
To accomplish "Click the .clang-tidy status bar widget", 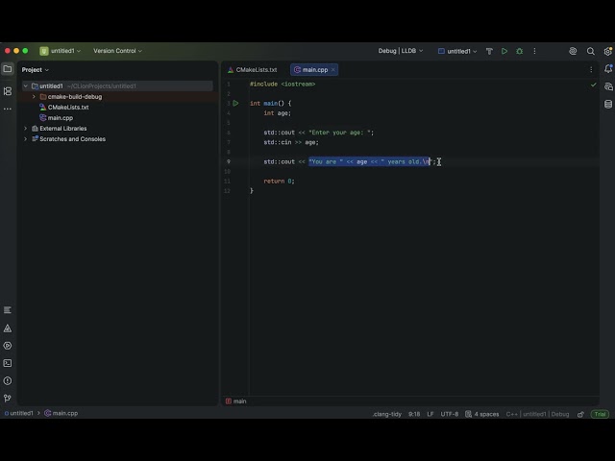I will [x=387, y=414].
